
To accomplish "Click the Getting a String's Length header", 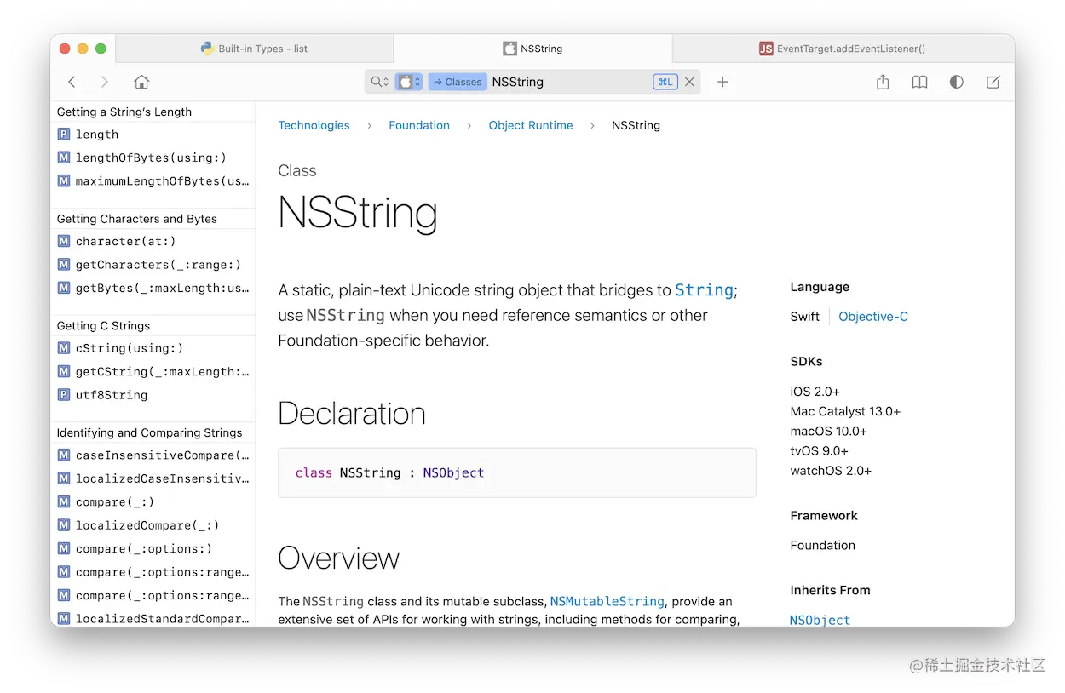I will point(124,112).
